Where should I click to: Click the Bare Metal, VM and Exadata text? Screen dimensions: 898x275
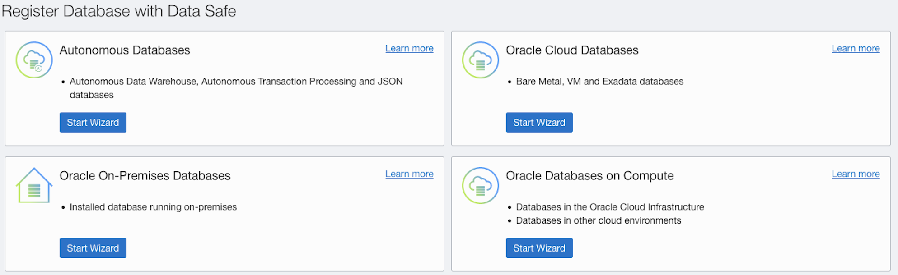599,82
